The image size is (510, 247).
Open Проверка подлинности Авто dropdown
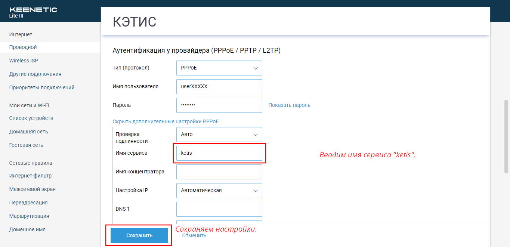coord(219,135)
